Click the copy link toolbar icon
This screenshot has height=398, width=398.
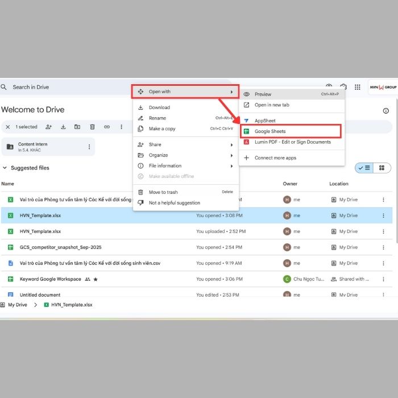click(107, 127)
